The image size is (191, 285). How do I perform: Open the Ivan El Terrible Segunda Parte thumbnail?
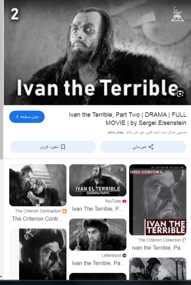coord(98,180)
